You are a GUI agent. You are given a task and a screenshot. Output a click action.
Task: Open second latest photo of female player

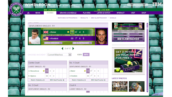tap(137, 86)
